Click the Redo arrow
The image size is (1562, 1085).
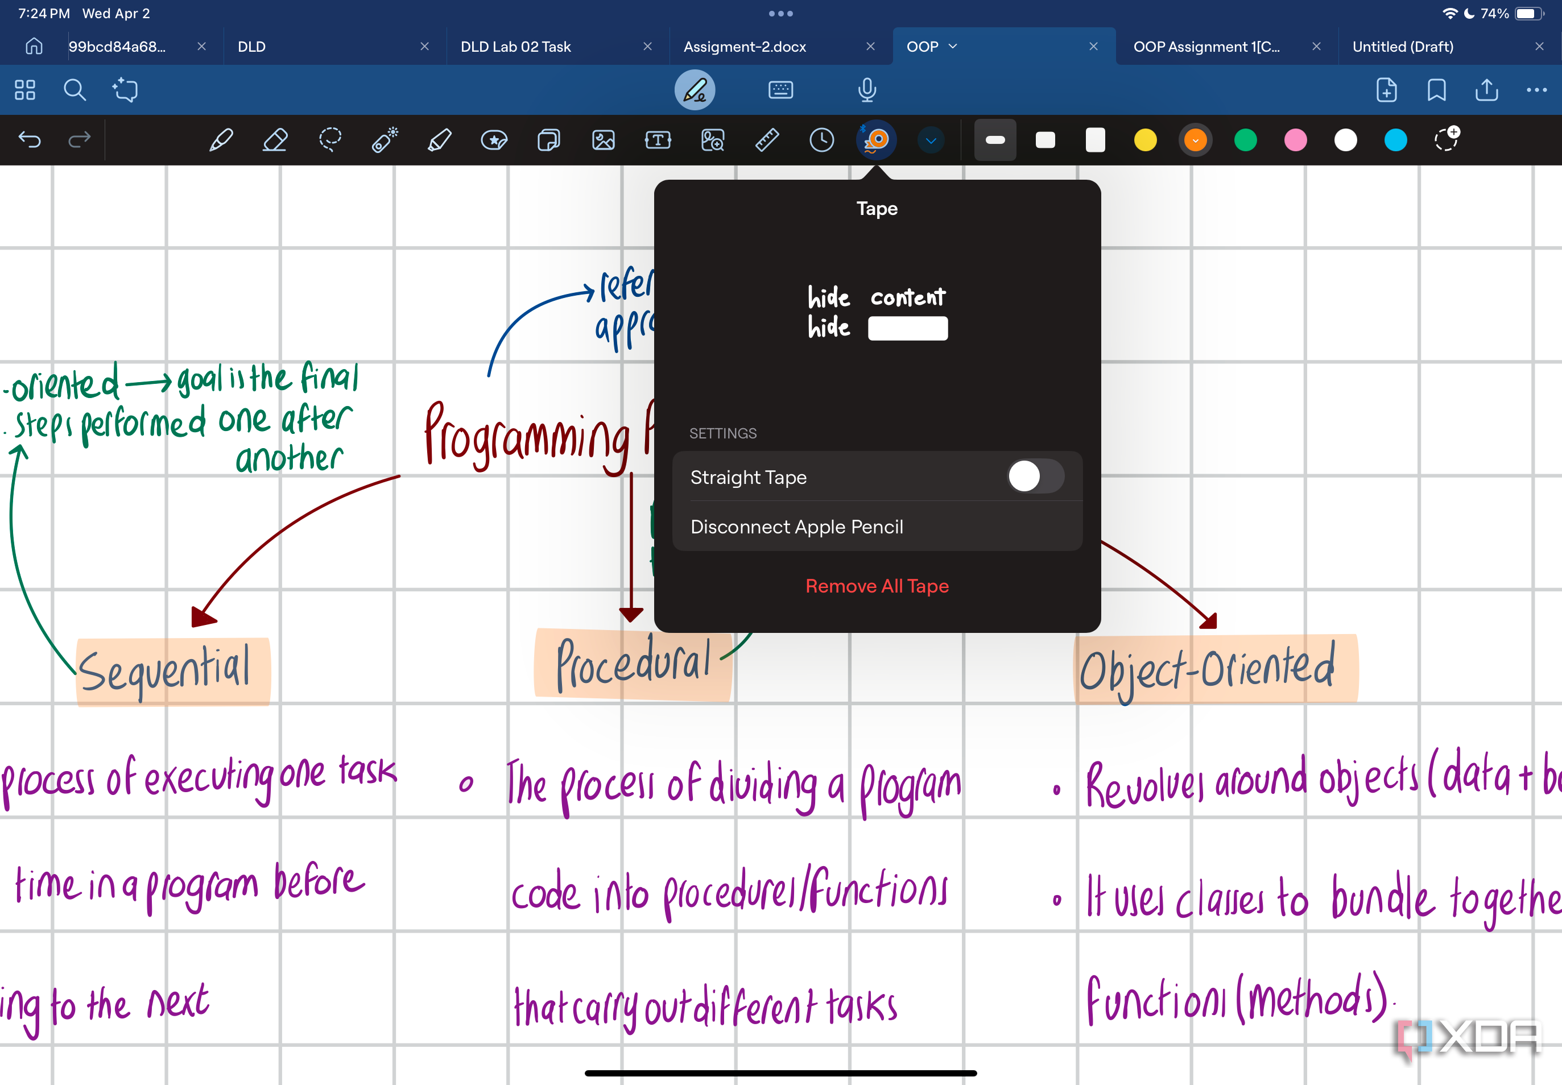(79, 140)
